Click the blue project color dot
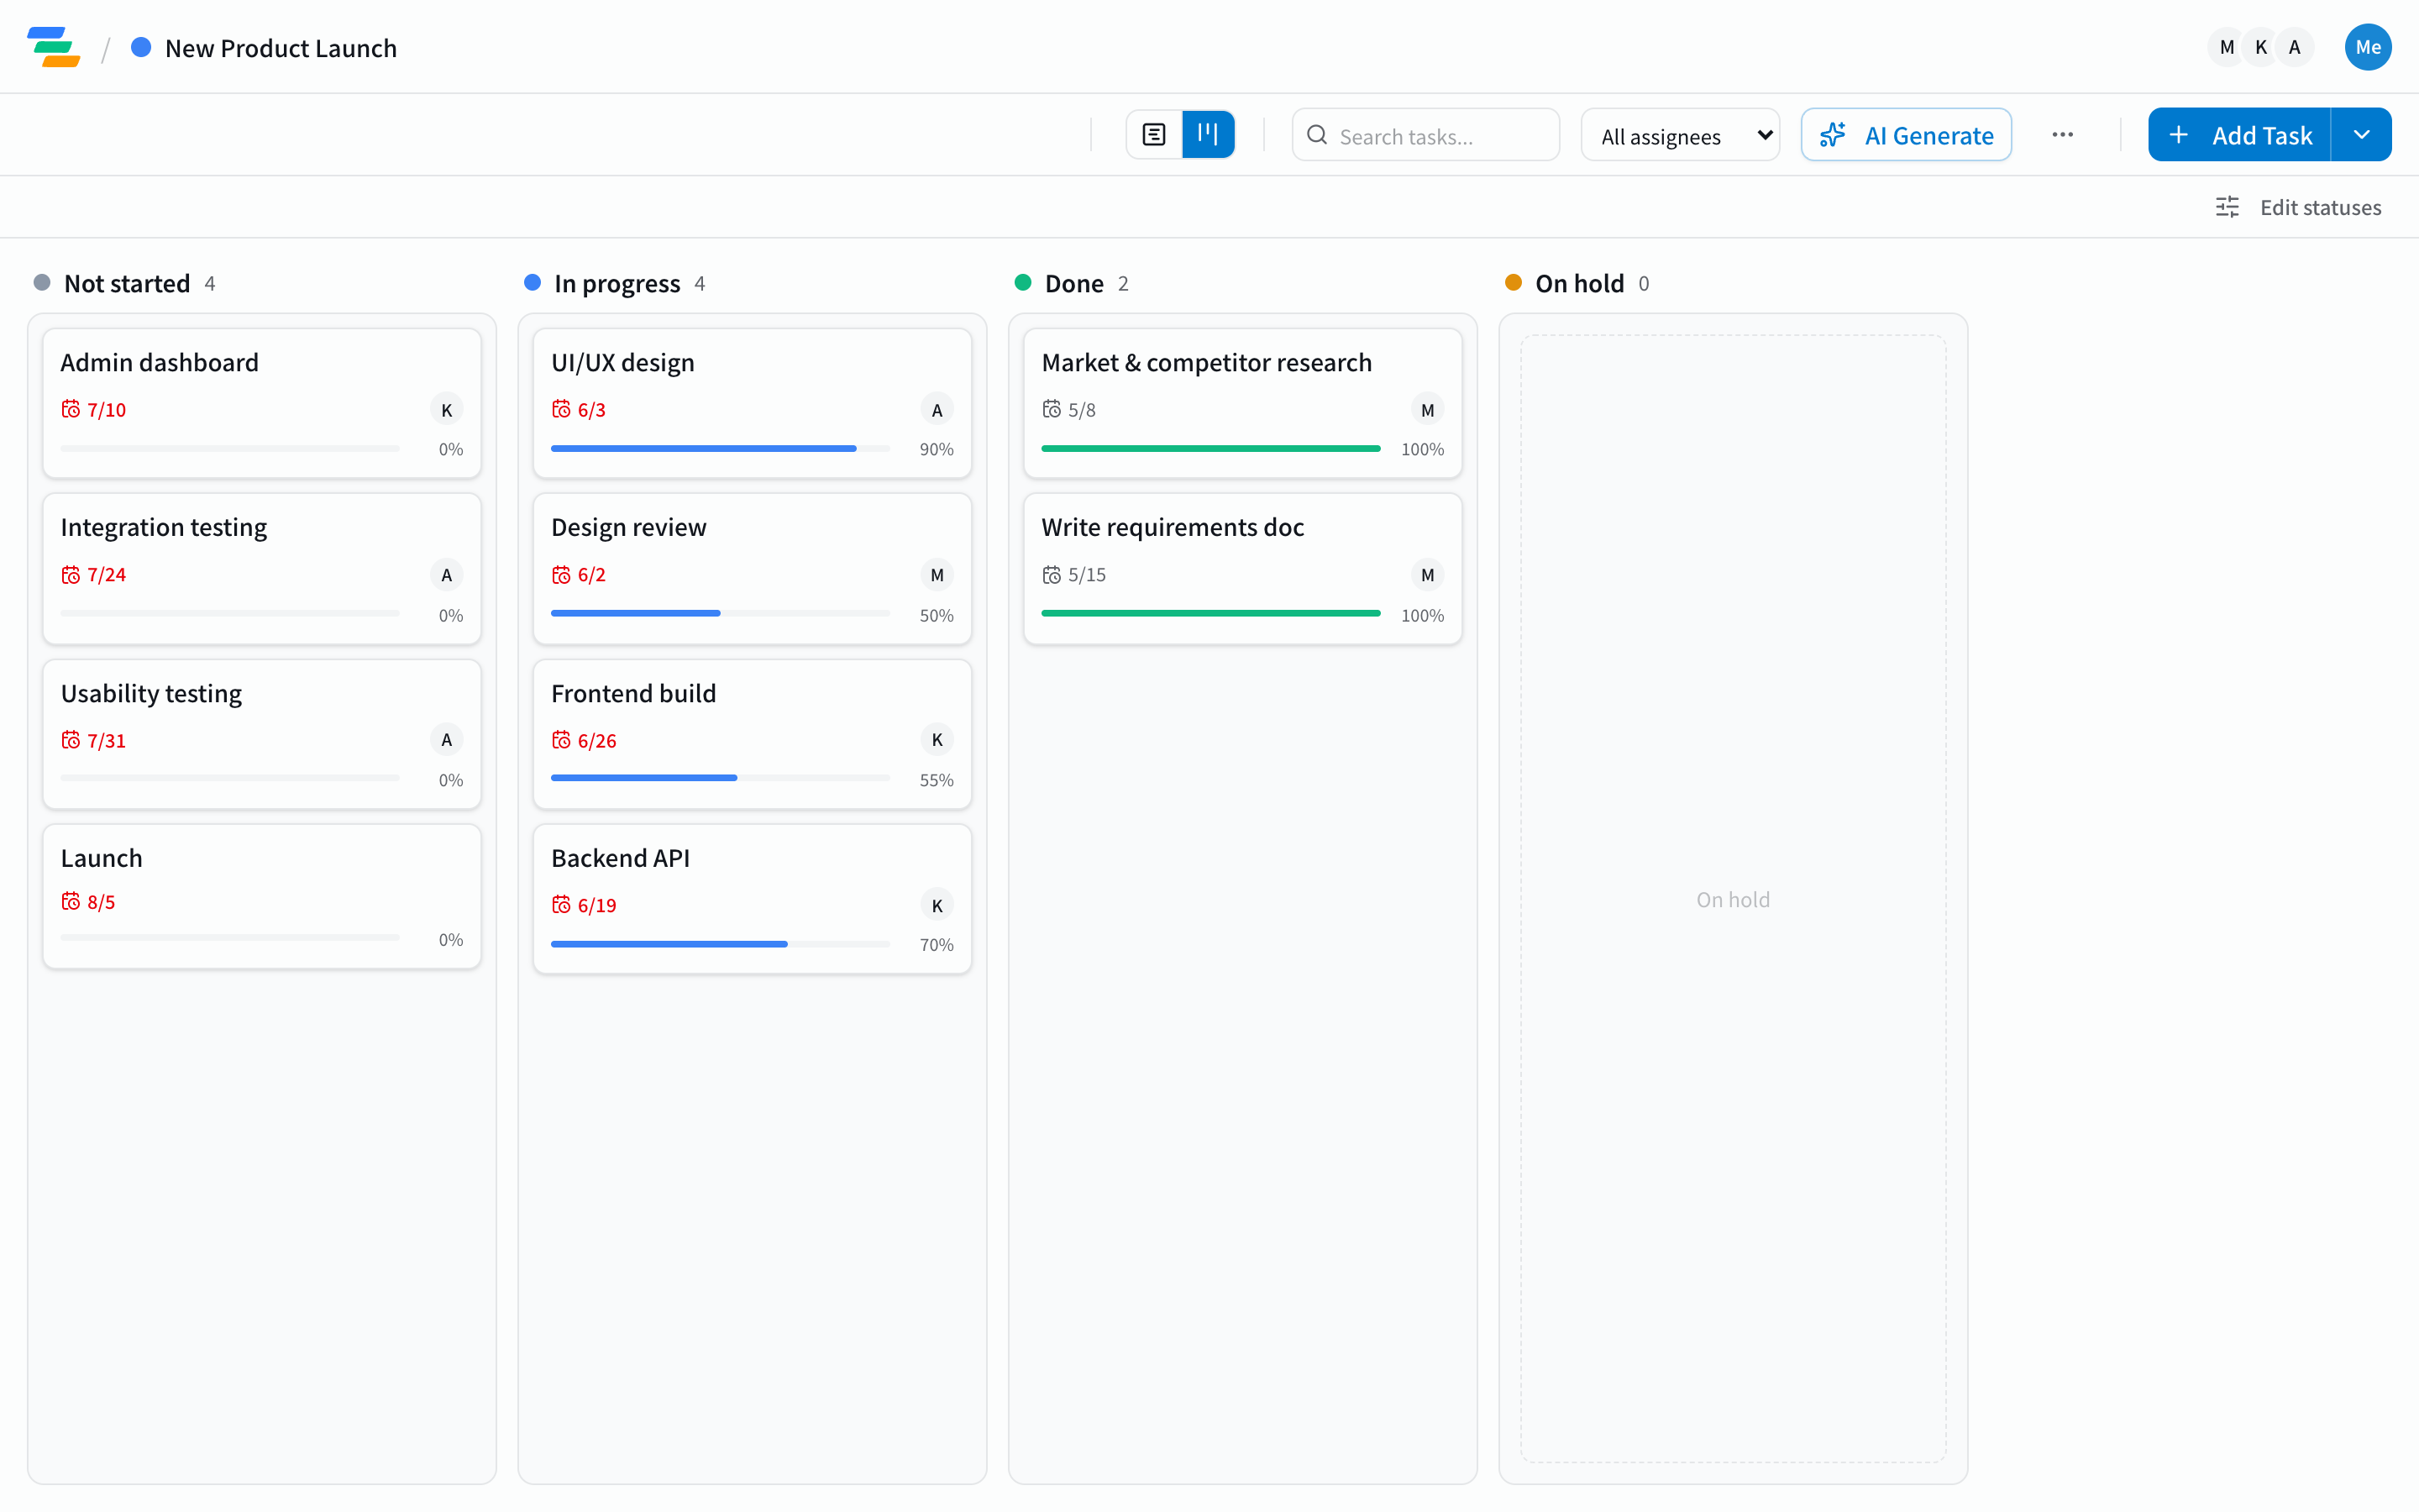Image resolution: width=2419 pixels, height=1512 pixels. point(141,47)
